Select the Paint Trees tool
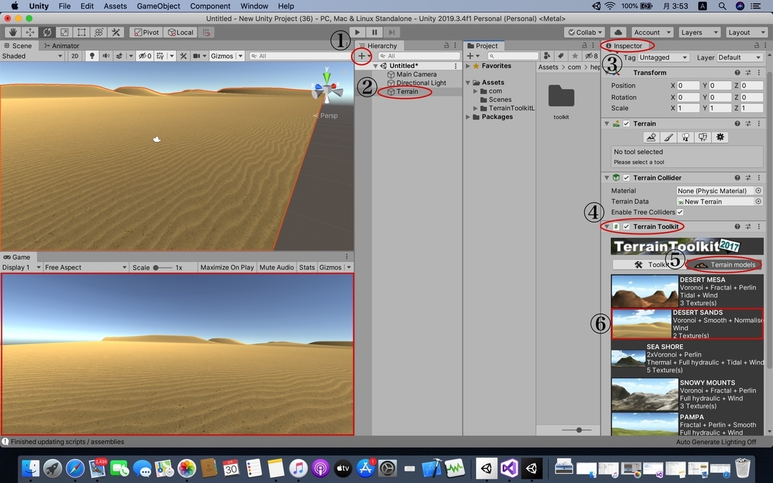The height and width of the screenshot is (483, 773). click(685, 137)
